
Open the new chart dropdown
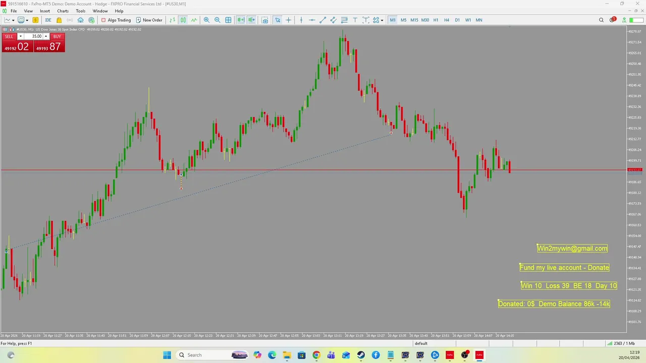point(13,20)
